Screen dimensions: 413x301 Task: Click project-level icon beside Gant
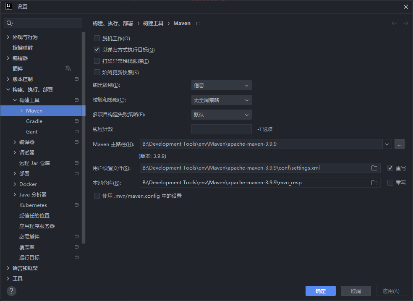[77, 131]
